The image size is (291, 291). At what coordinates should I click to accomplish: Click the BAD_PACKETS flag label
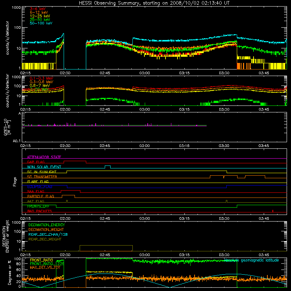tap(40, 211)
